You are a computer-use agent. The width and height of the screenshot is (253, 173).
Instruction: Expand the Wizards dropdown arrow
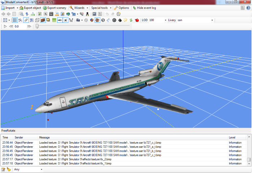coord(87,8)
